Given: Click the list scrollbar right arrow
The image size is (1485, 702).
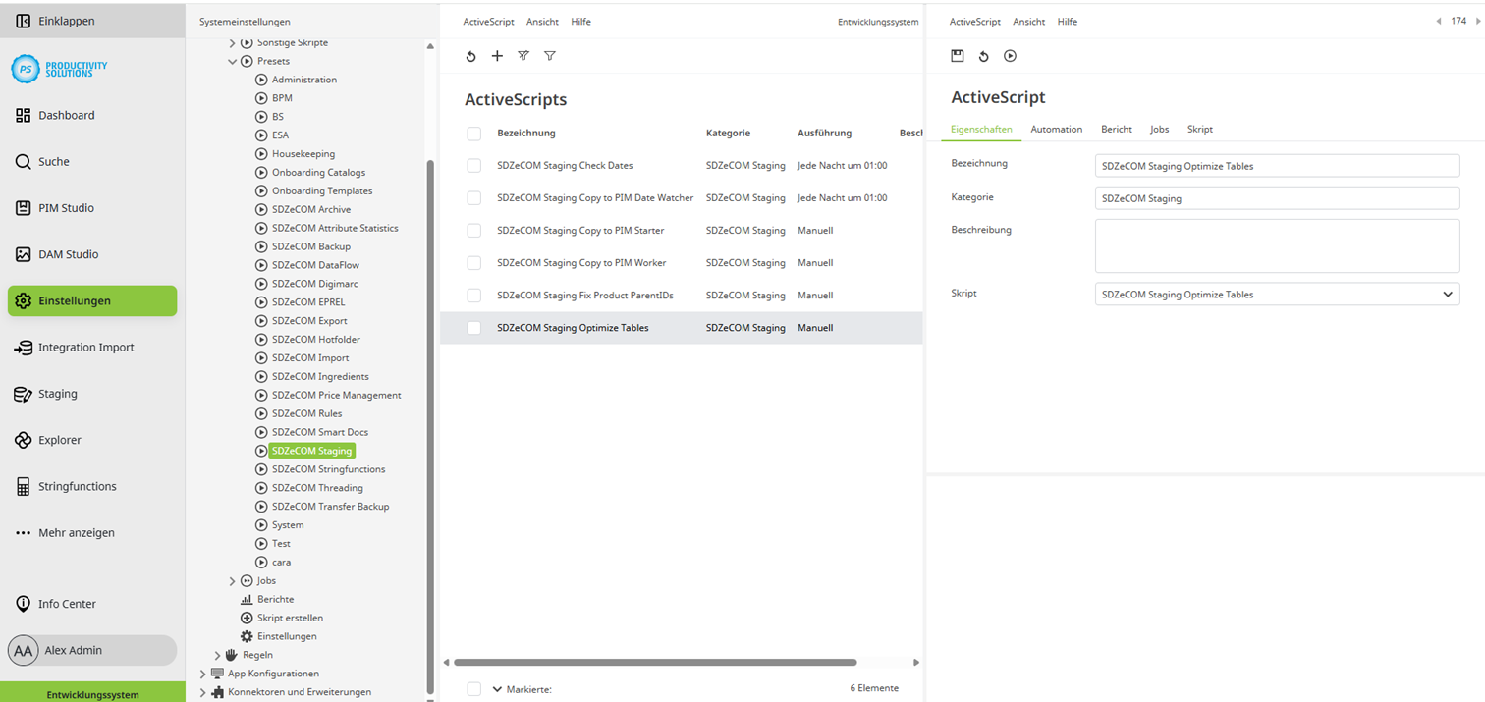Looking at the screenshot, I should point(916,662).
